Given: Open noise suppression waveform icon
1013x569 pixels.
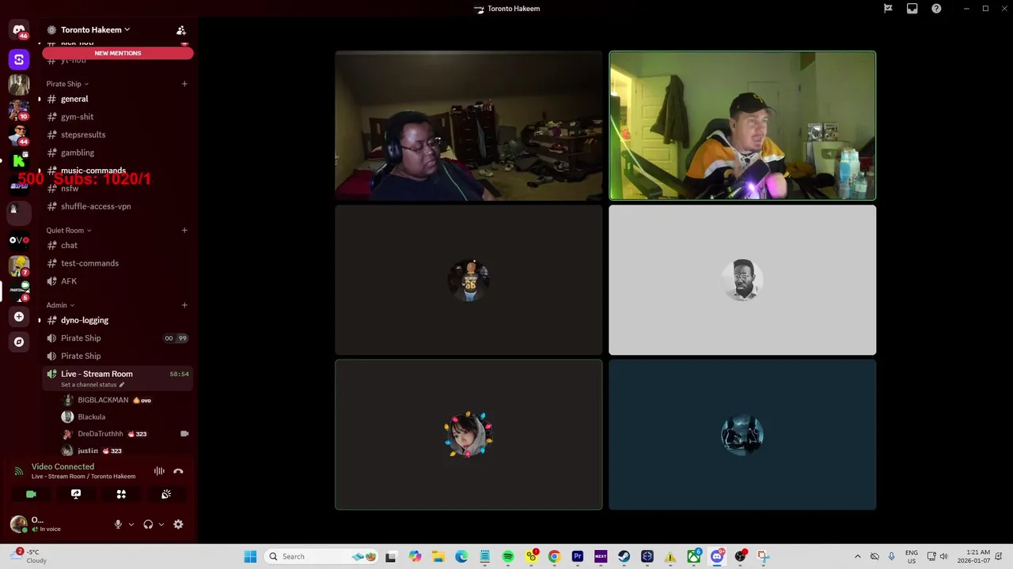Looking at the screenshot, I should pyautogui.click(x=159, y=471).
